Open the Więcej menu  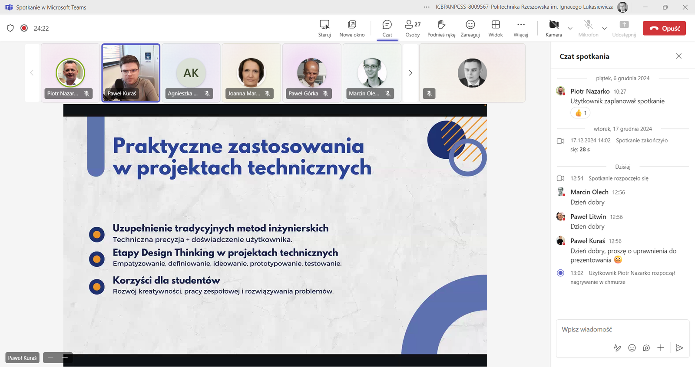(521, 28)
